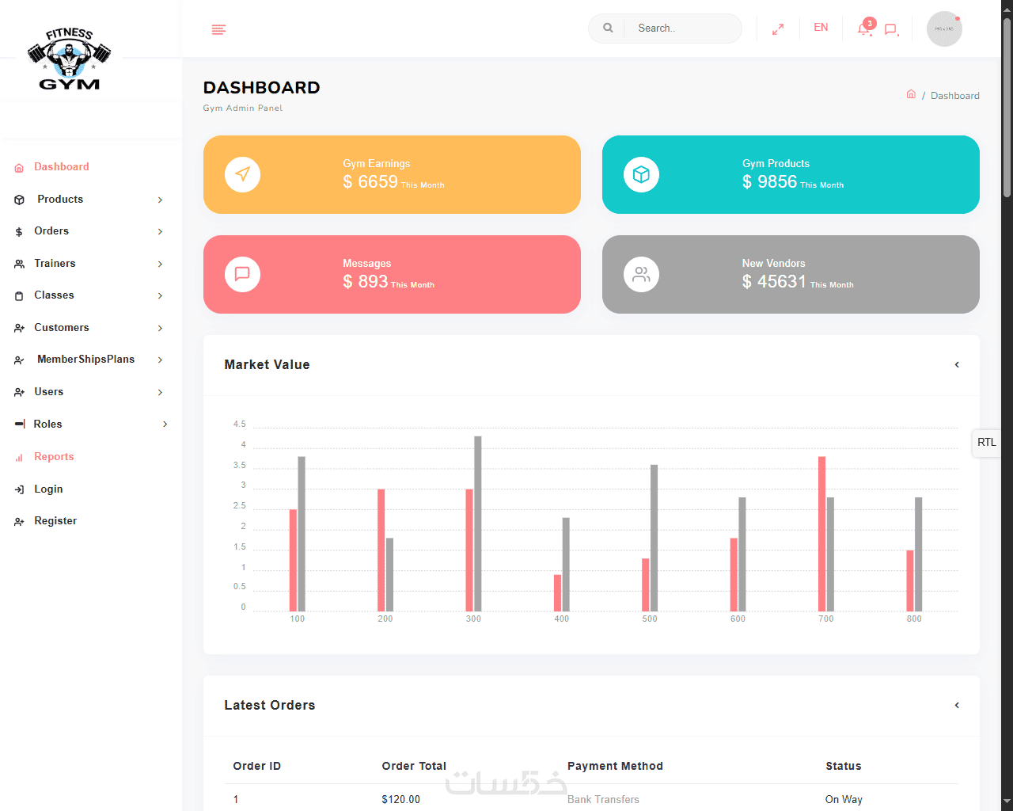
Task: Click the MemberShipsPlans user-check sidebar icon
Action: tap(19, 360)
